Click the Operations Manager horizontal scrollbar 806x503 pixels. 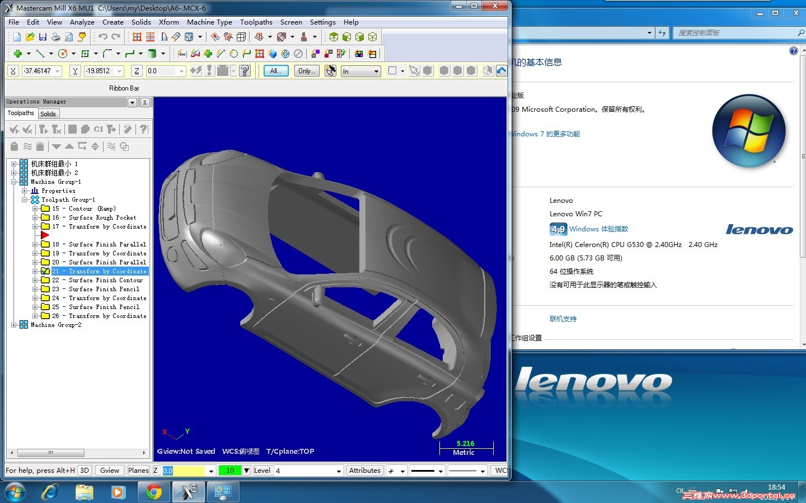pos(78,453)
